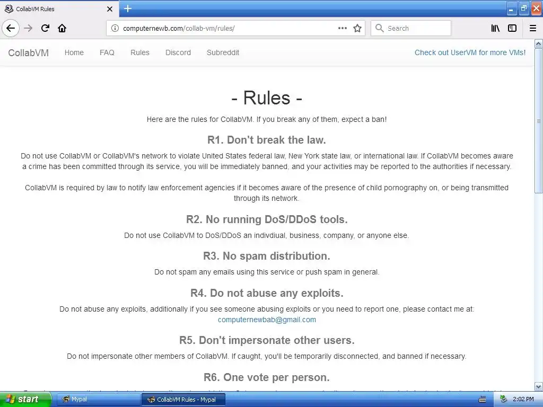543x407 pixels.
Task: Go to Home in site navigation
Action: click(74, 52)
